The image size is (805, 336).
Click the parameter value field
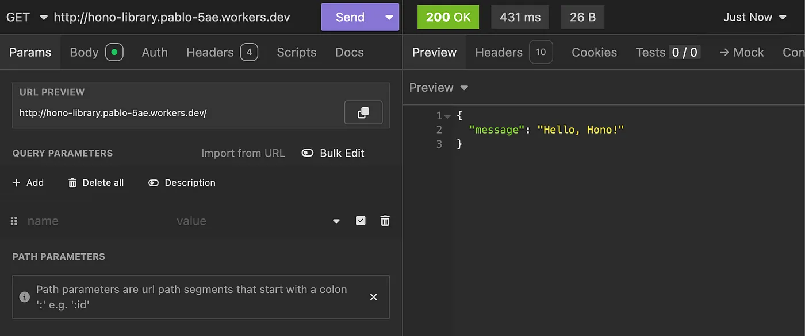click(x=250, y=221)
